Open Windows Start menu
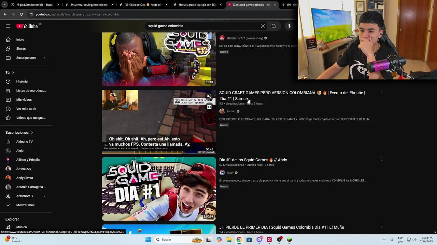437x245 pixels. 148,240
